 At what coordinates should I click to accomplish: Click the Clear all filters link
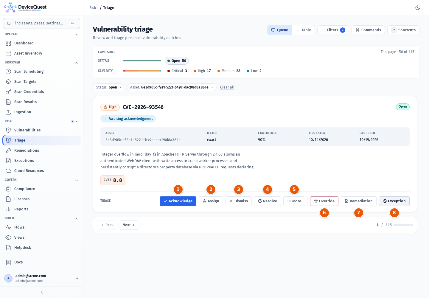(x=227, y=87)
